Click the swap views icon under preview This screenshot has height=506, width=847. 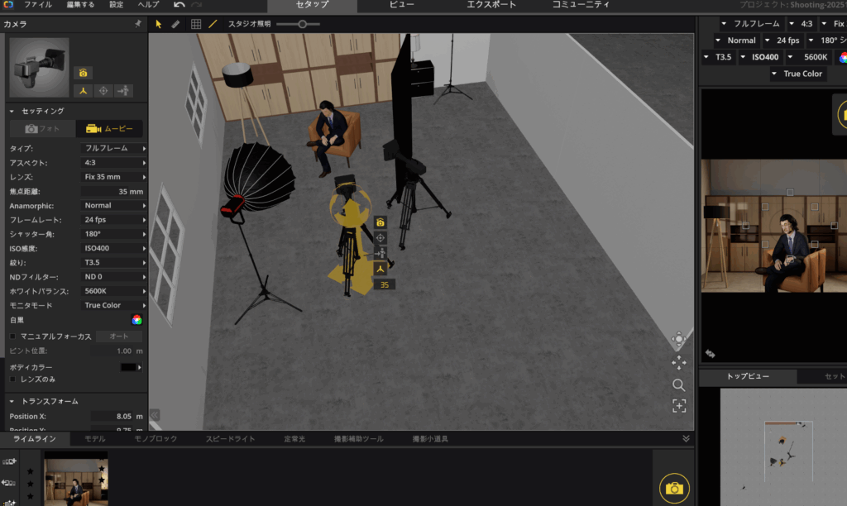pos(710,353)
